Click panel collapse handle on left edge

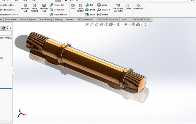point(13,71)
